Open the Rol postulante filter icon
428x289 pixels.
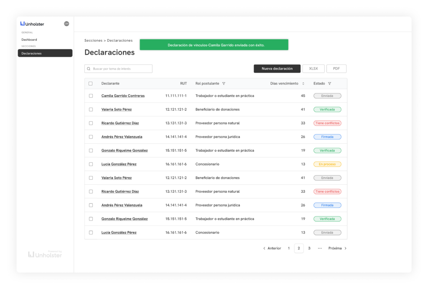224,83
